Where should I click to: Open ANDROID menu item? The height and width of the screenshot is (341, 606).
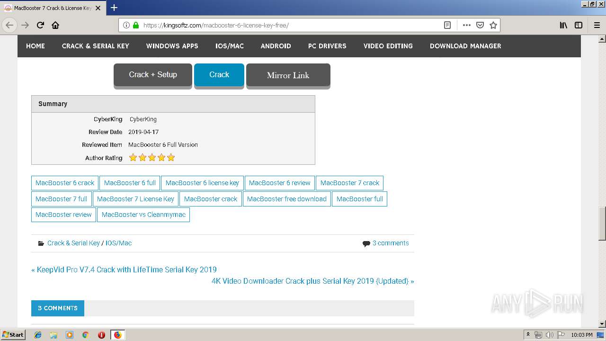276,46
